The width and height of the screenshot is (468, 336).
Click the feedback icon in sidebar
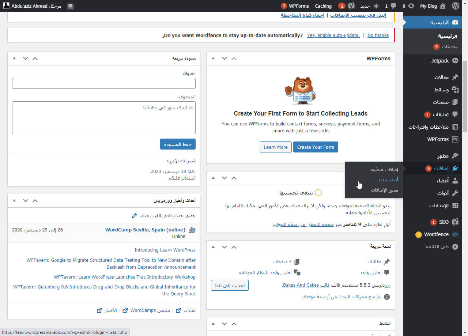[455, 127]
